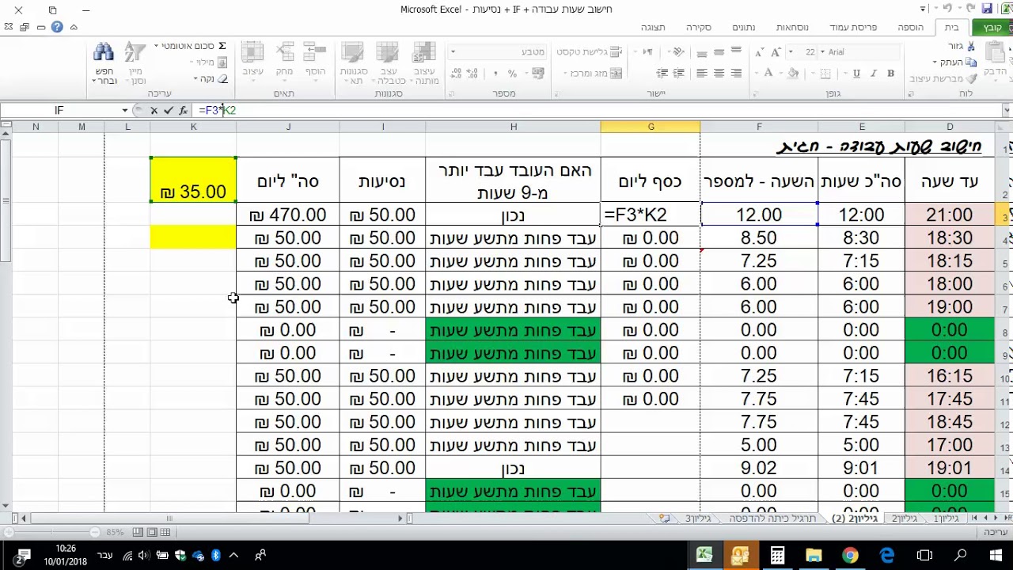The width and height of the screenshot is (1013, 570).
Task: Open the File (קובץ) green tab
Action: pos(992,27)
